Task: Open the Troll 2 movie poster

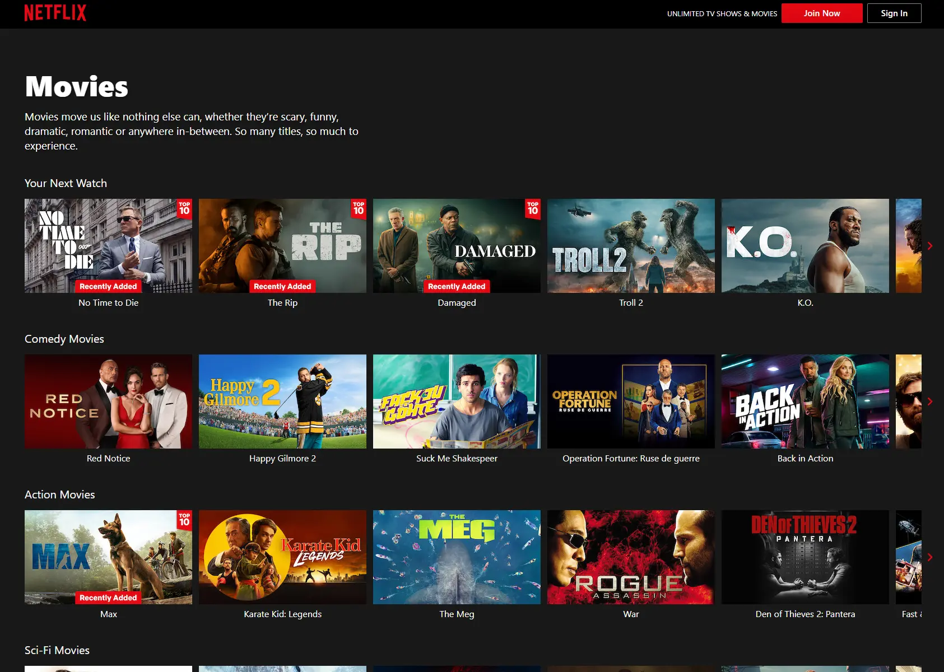Action: 631,246
